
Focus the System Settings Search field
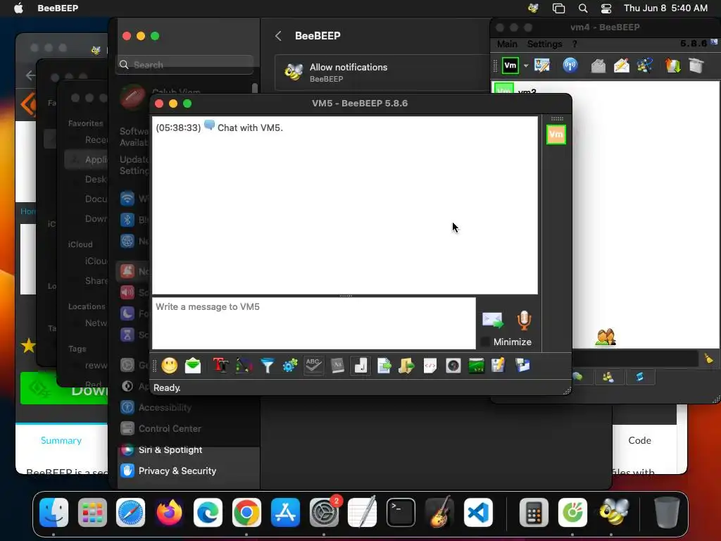[x=185, y=65]
